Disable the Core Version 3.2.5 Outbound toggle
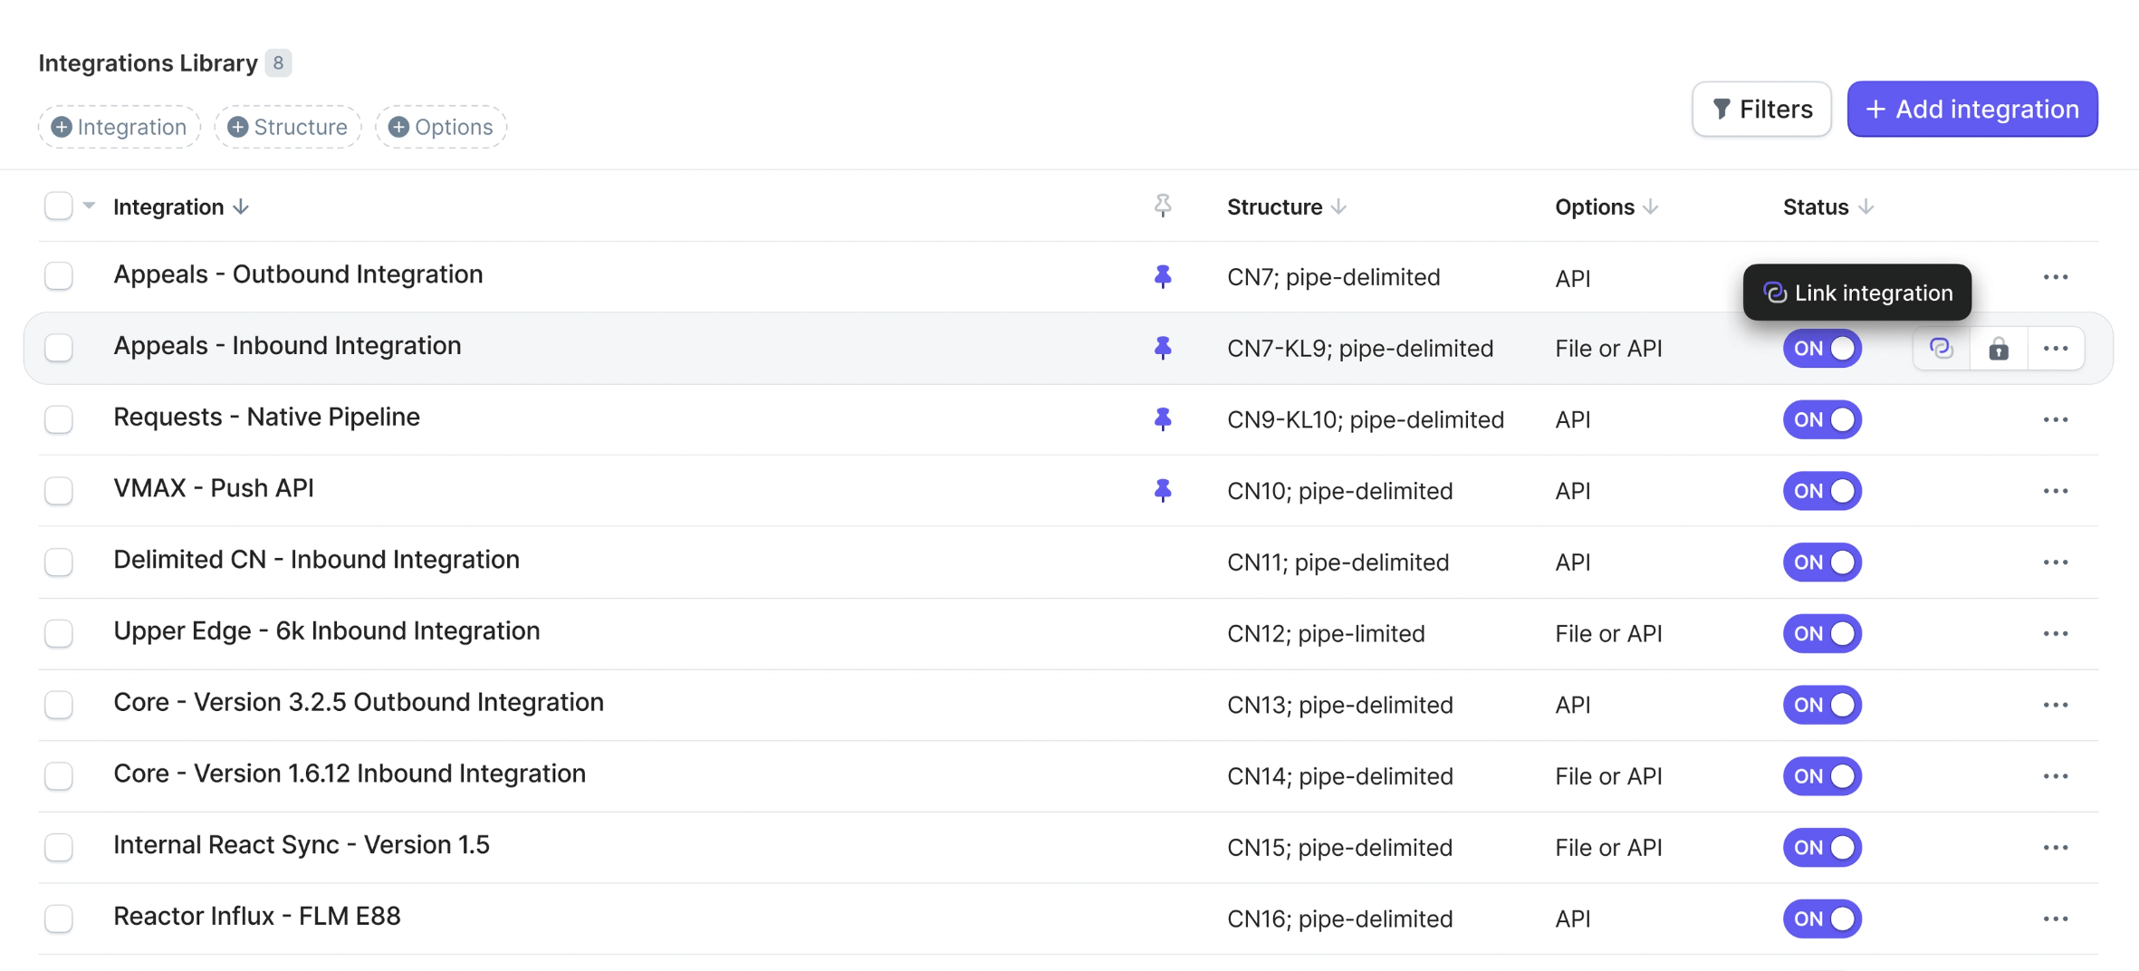 [1821, 705]
